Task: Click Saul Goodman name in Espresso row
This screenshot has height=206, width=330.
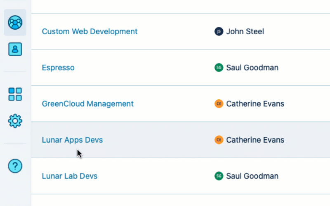Action: [x=252, y=68]
